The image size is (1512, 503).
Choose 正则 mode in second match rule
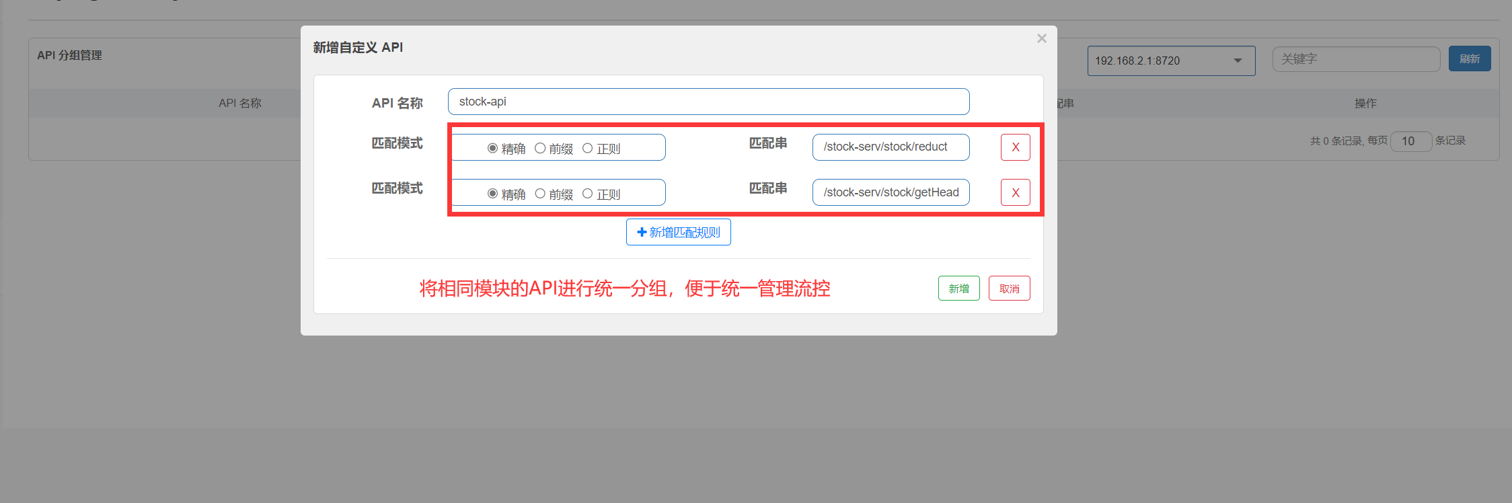(x=587, y=194)
